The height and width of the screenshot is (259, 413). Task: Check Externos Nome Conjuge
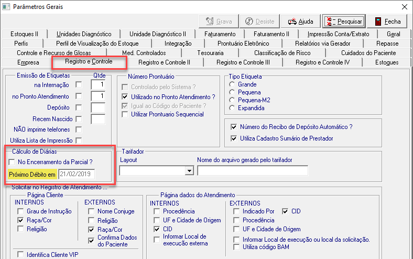coord(91,211)
